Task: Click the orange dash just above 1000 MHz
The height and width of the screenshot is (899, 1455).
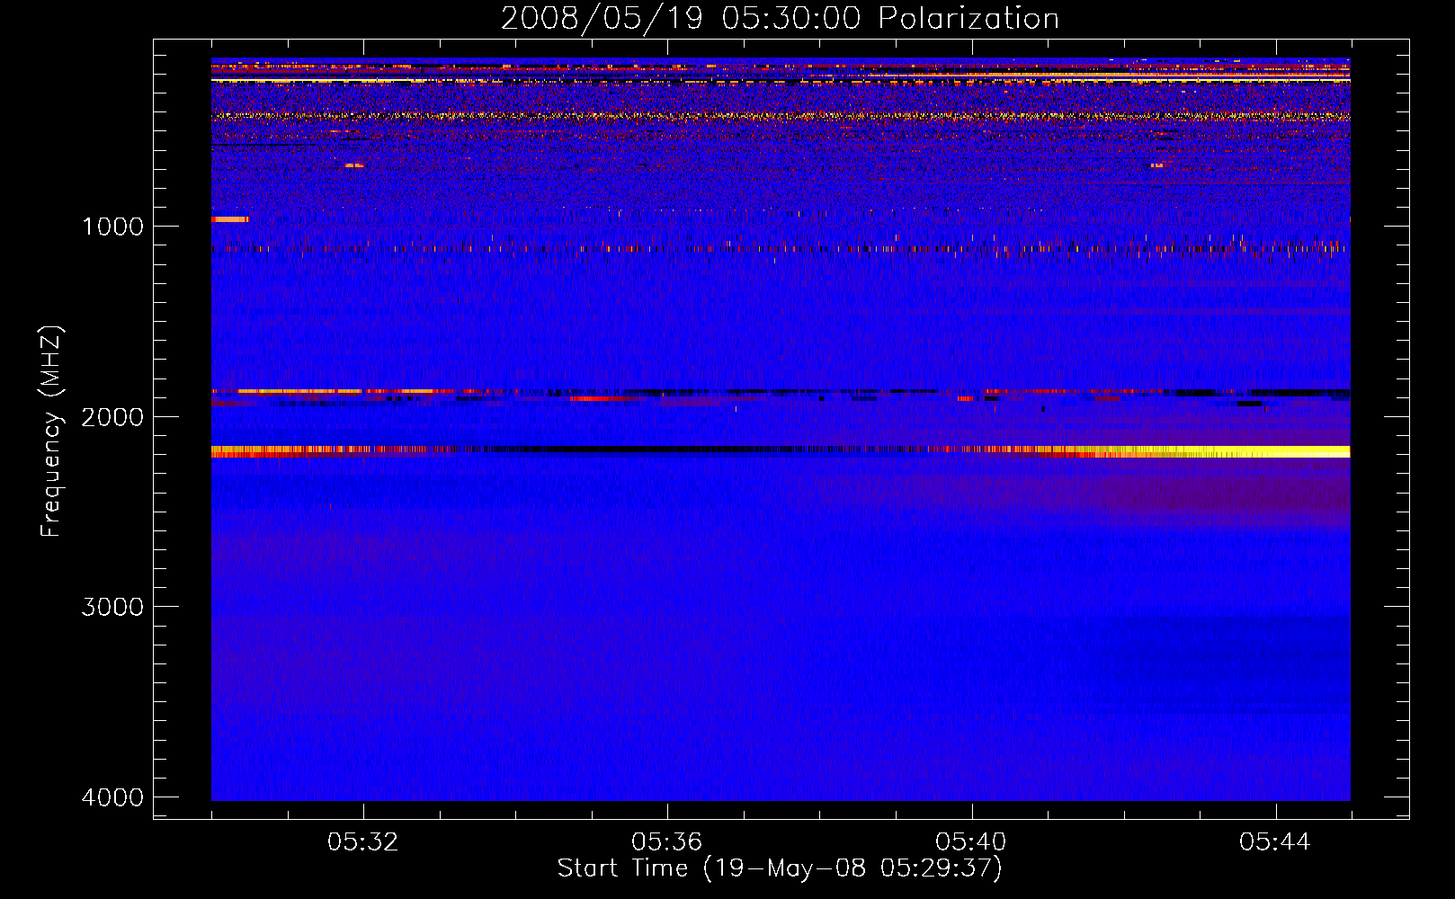Action: [229, 218]
